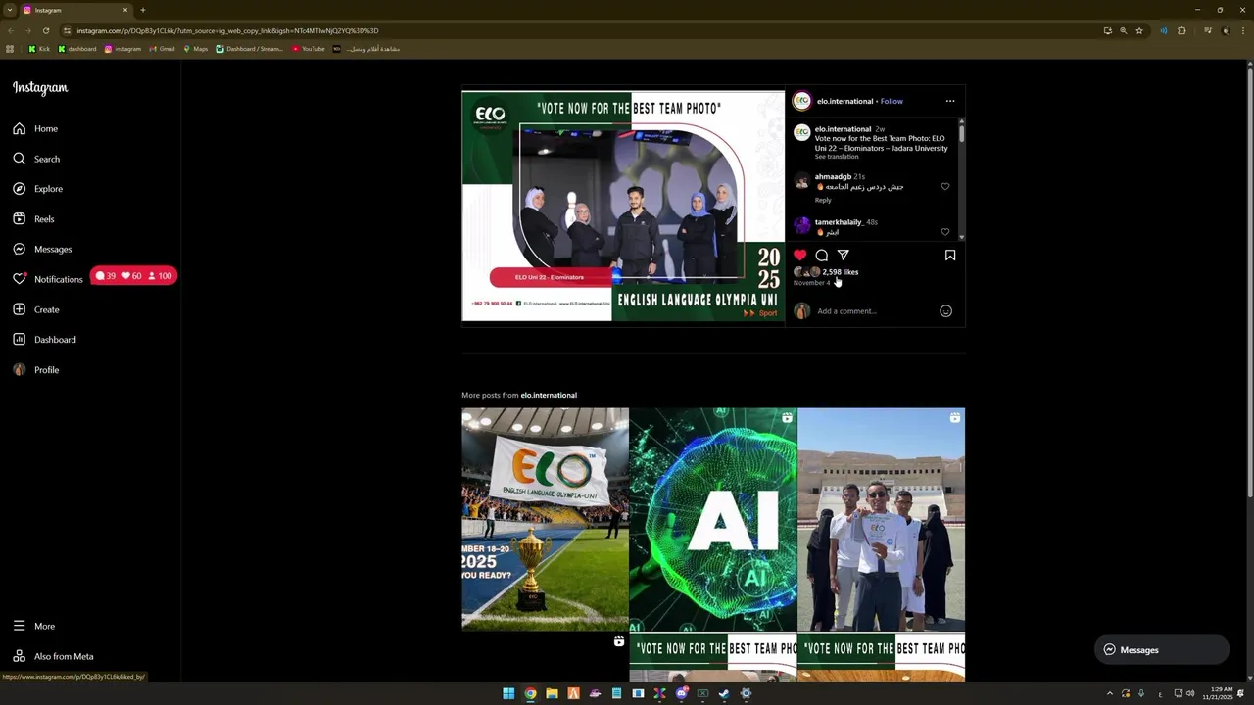Screen dimensions: 1254x705
Task: Open dashboard bookmark
Action: tap(77, 49)
